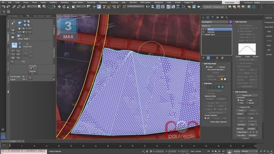The width and height of the screenshot is (274, 154).
Task: Click the QuickSlice button
Action: click(x=241, y=124)
